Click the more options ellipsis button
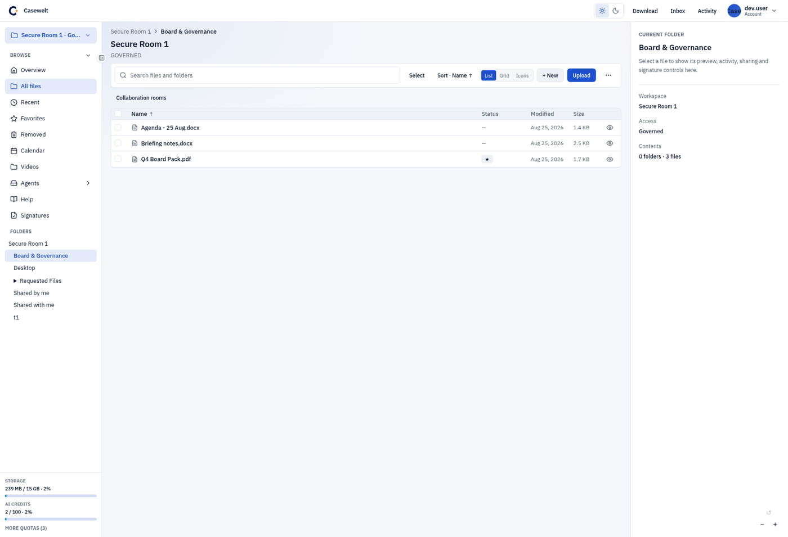The width and height of the screenshot is (788, 537). [608, 75]
